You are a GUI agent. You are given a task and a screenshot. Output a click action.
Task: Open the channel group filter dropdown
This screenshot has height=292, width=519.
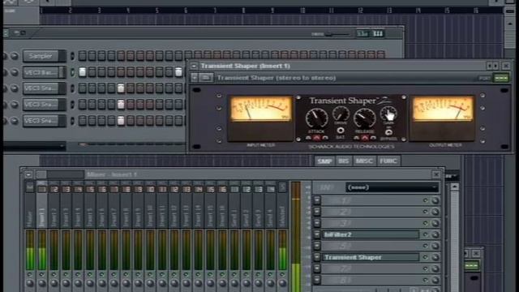coord(34,146)
